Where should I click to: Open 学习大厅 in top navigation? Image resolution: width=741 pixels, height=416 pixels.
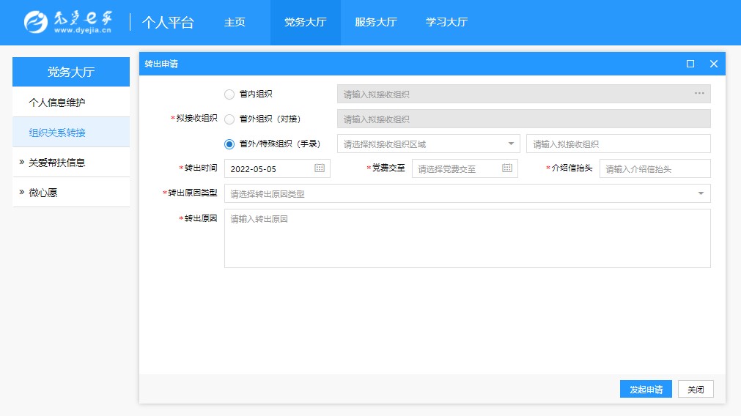(446, 22)
